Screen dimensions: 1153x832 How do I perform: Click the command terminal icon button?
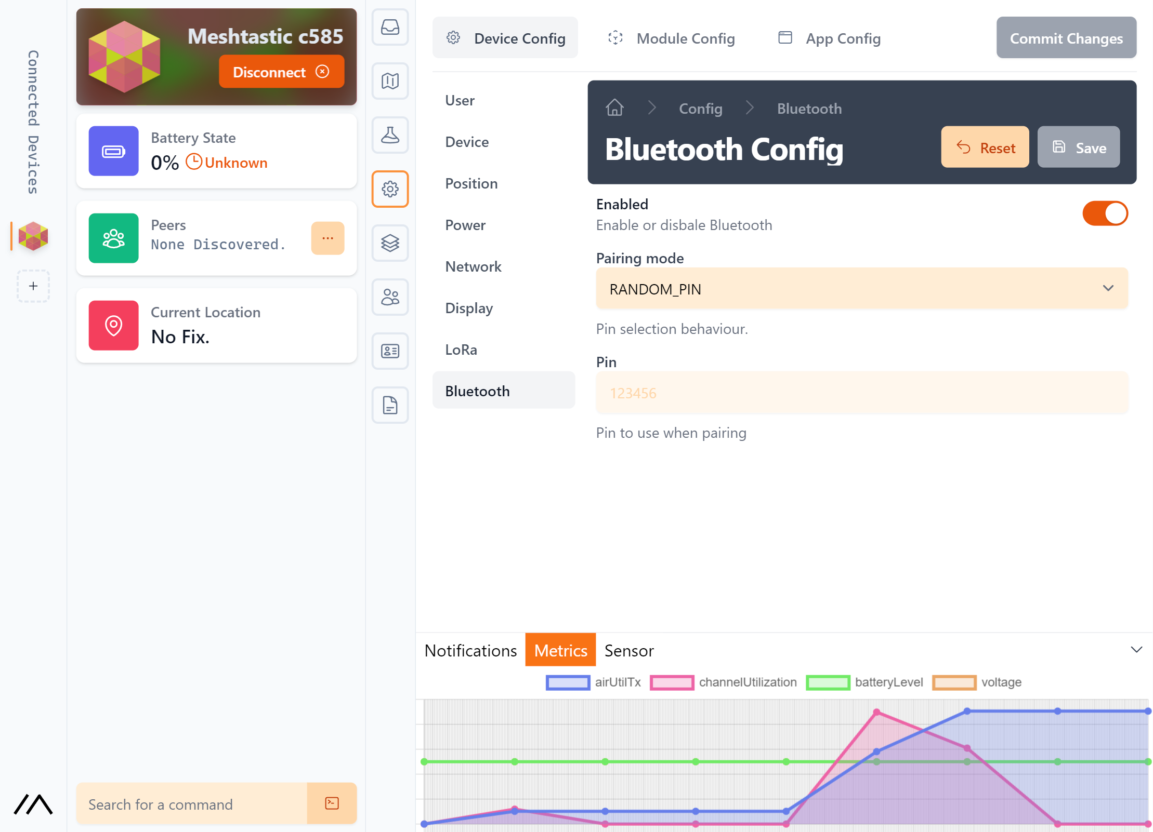click(332, 803)
